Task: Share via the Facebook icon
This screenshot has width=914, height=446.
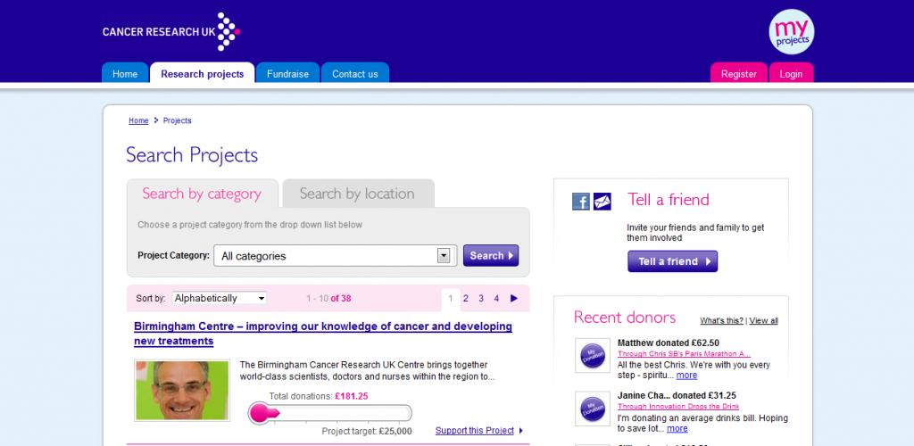Action: [581, 202]
